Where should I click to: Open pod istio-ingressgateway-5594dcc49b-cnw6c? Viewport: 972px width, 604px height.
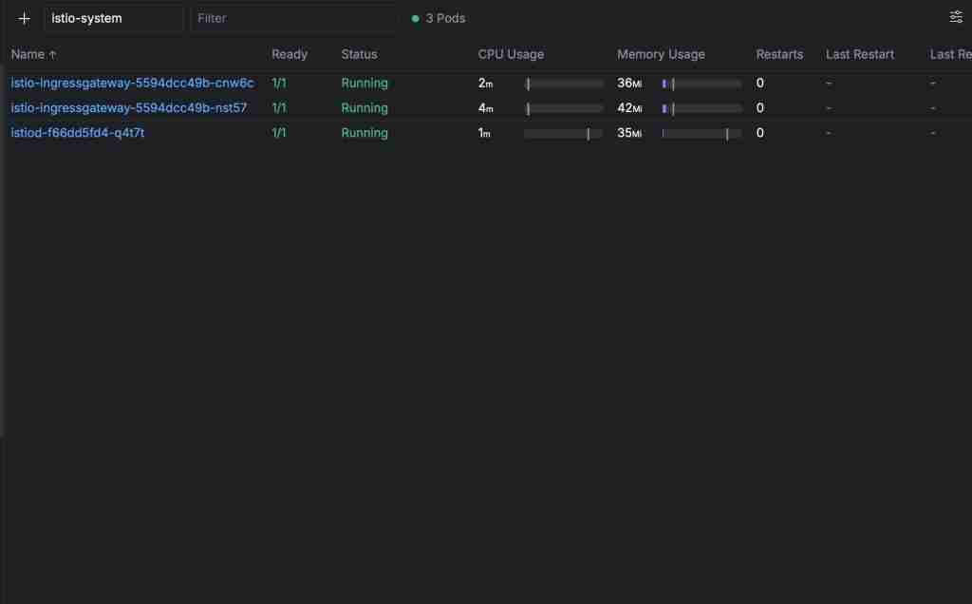[131, 83]
